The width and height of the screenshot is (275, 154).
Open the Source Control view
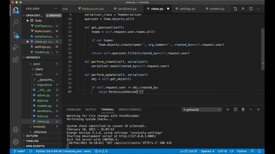16,35
